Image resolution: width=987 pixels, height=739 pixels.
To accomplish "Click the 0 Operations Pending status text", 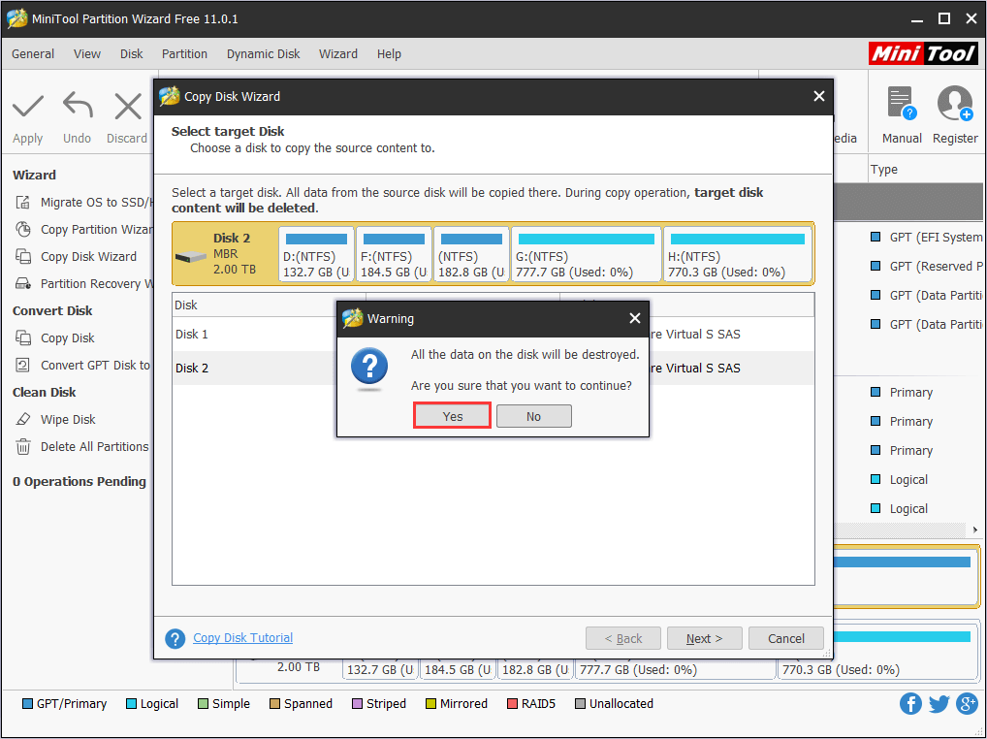I will coord(80,482).
